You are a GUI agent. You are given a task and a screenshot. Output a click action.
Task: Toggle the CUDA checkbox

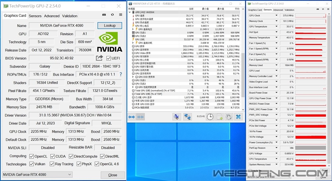[x=52, y=156]
